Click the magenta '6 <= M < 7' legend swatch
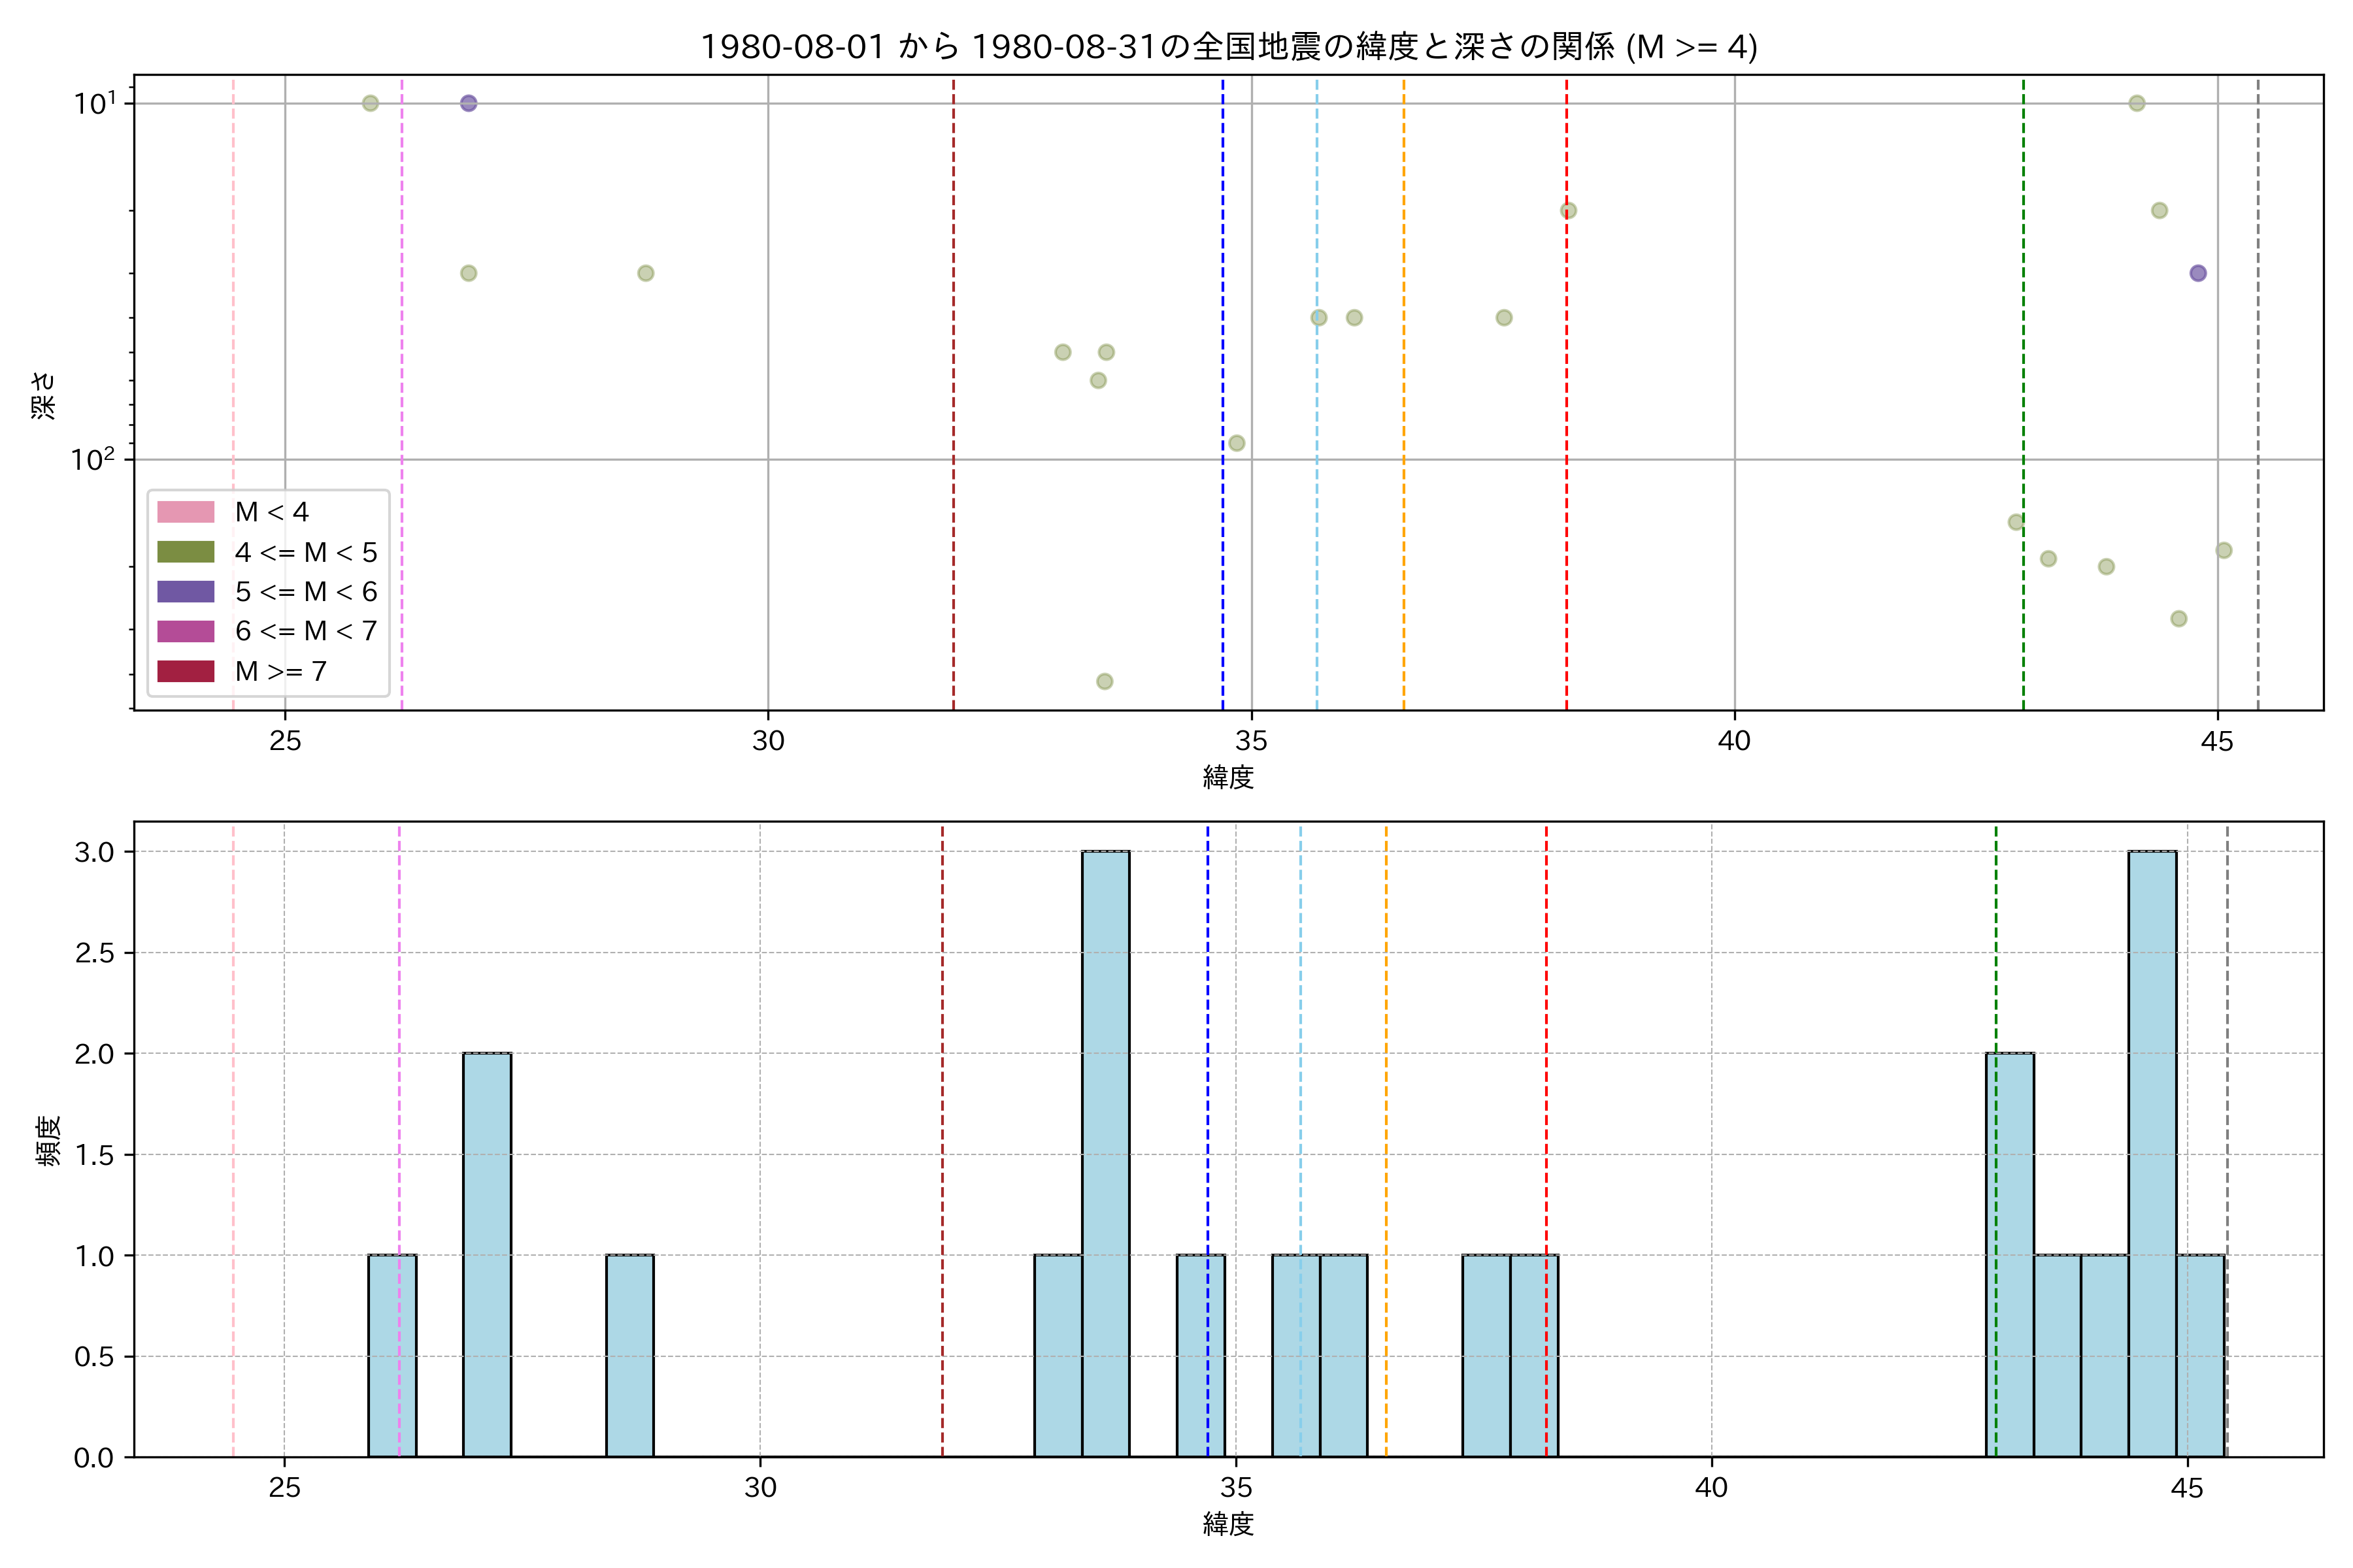 tap(185, 631)
